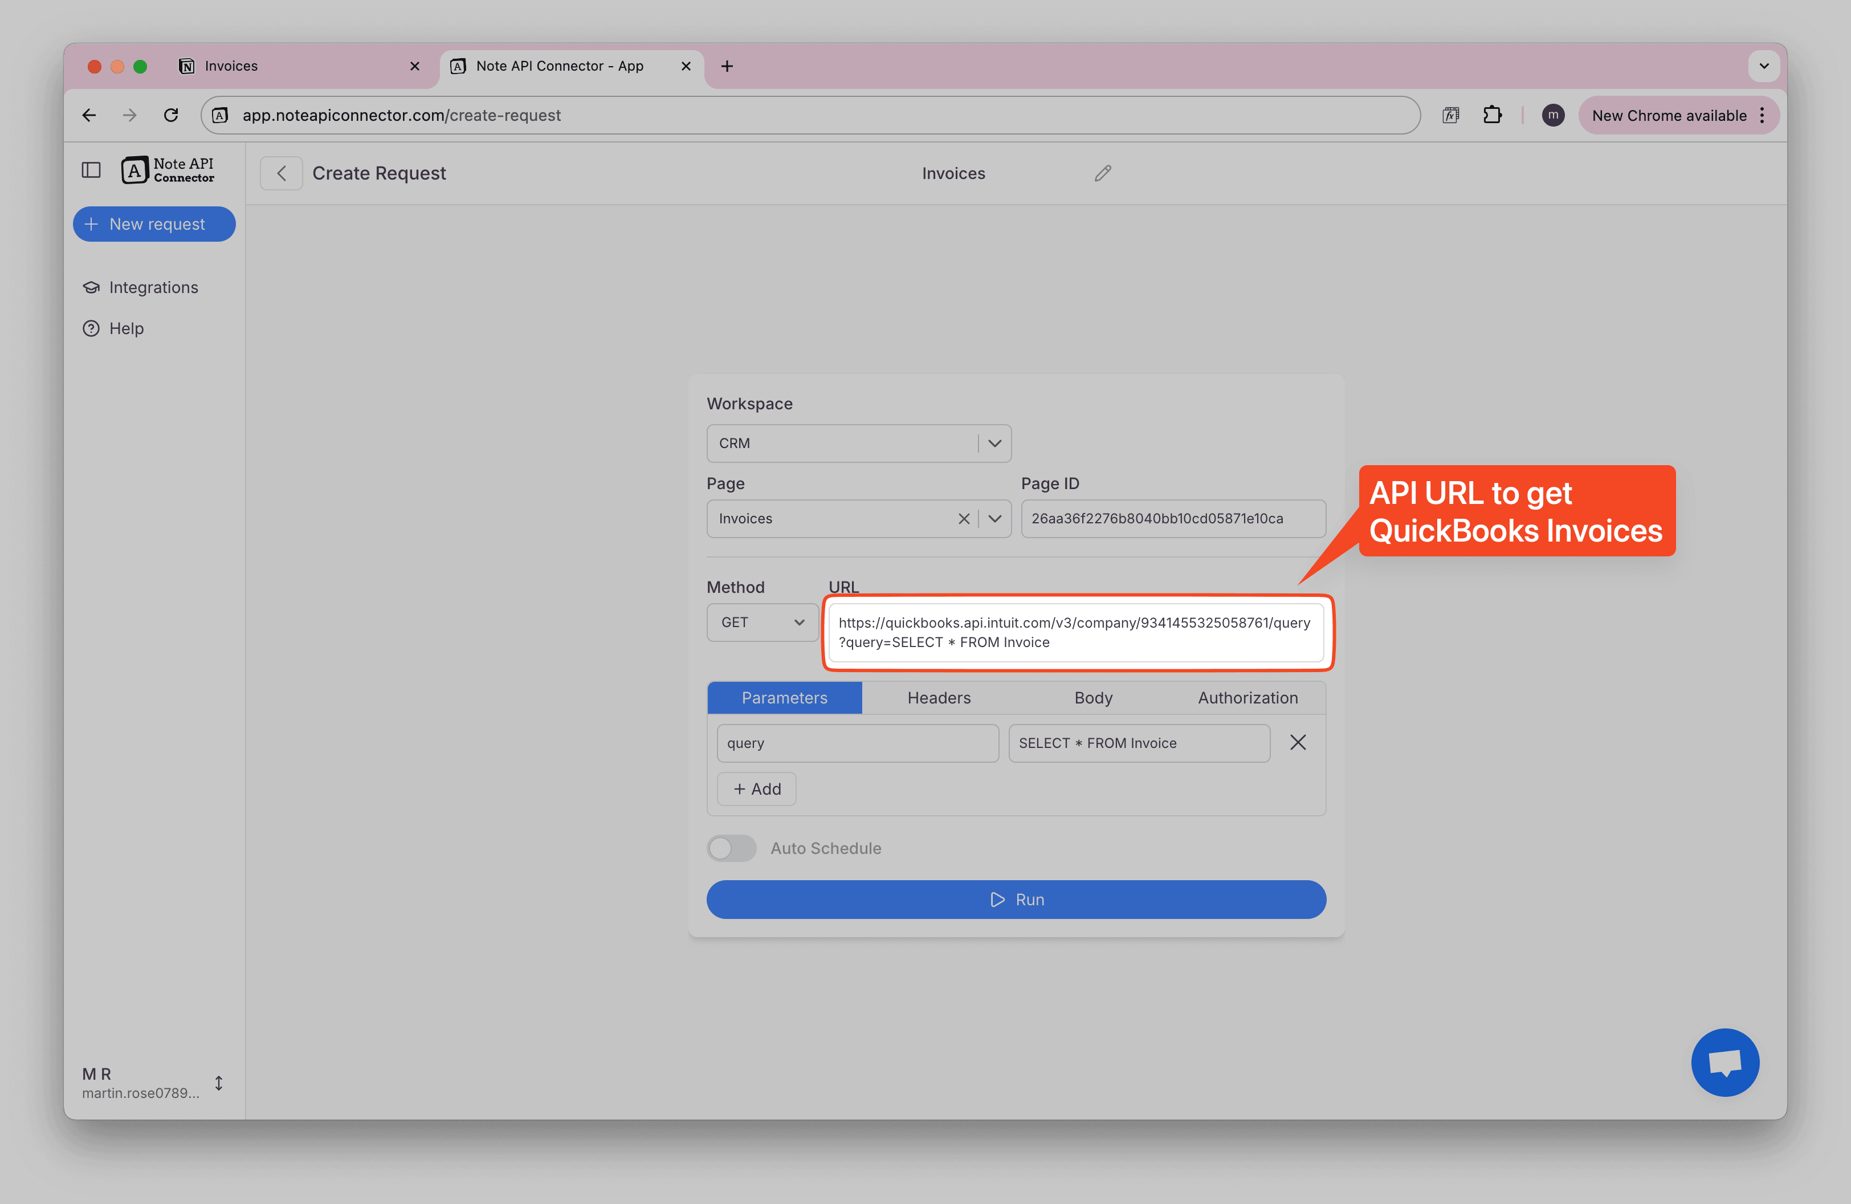Edit the Invoices request name with the pencil
This screenshot has height=1204, width=1851.
pyautogui.click(x=1103, y=173)
